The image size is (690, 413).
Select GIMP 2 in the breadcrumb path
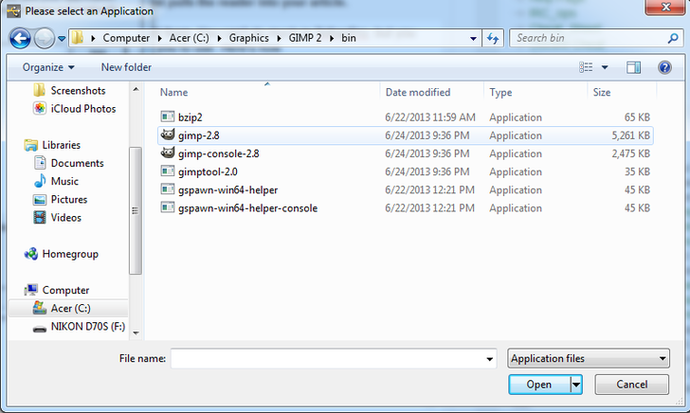pos(305,38)
